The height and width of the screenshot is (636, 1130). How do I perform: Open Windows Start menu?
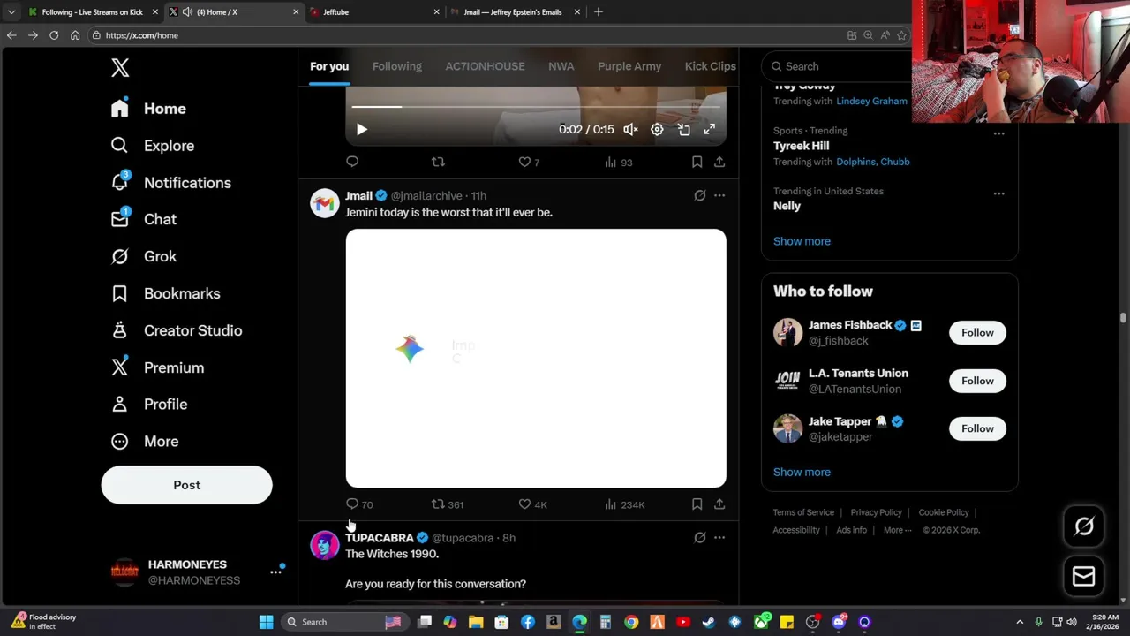coord(266,622)
